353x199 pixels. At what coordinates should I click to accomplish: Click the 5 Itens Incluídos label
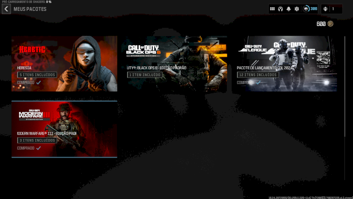(x=37, y=75)
